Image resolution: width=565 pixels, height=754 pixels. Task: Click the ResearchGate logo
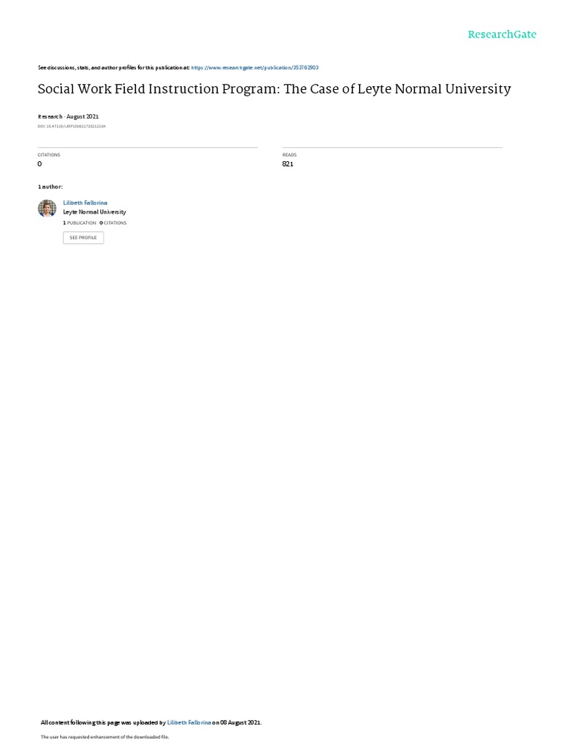click(x=502, y=35)
